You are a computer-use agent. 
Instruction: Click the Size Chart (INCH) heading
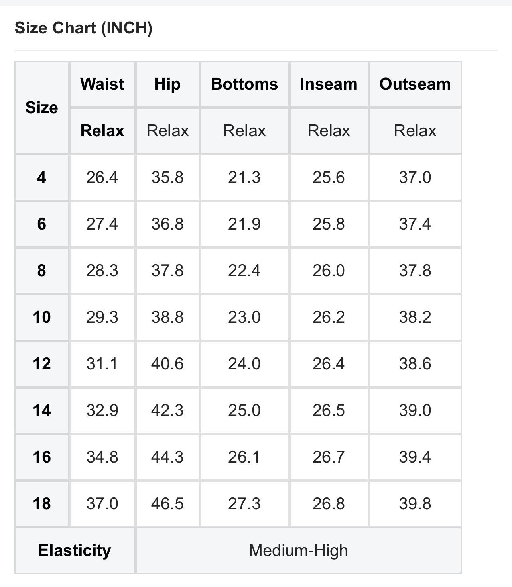tap(83, 28)
